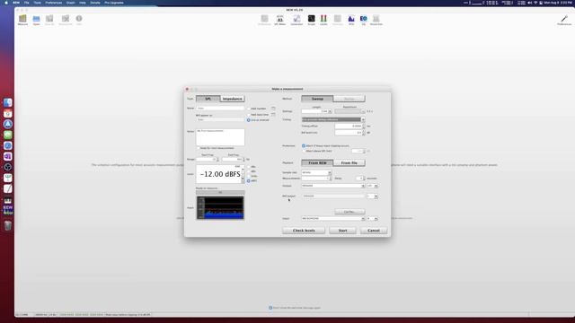The height and width of the screenshot is (323, 575).
Task: Open the REW dock icon
Action: 8,210
